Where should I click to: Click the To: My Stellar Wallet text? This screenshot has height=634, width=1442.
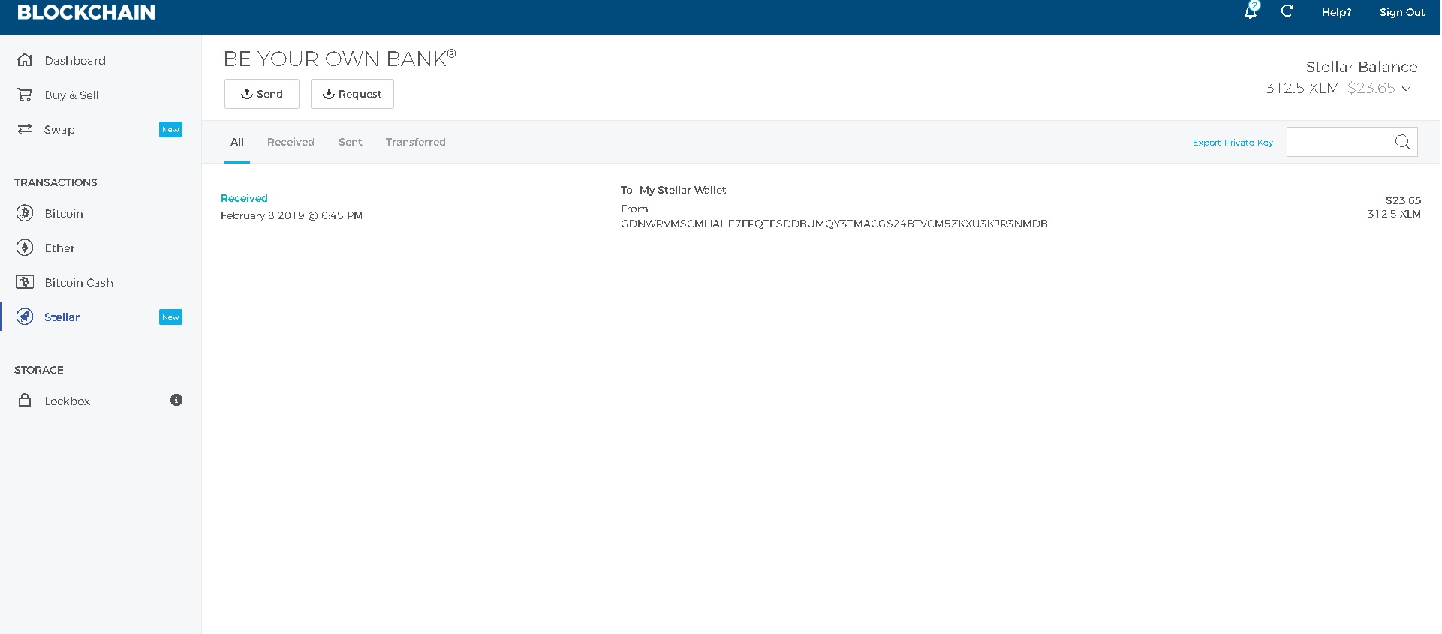point(673,190)
